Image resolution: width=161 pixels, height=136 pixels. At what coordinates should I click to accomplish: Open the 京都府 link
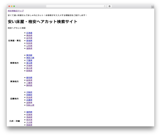(29, 95)
